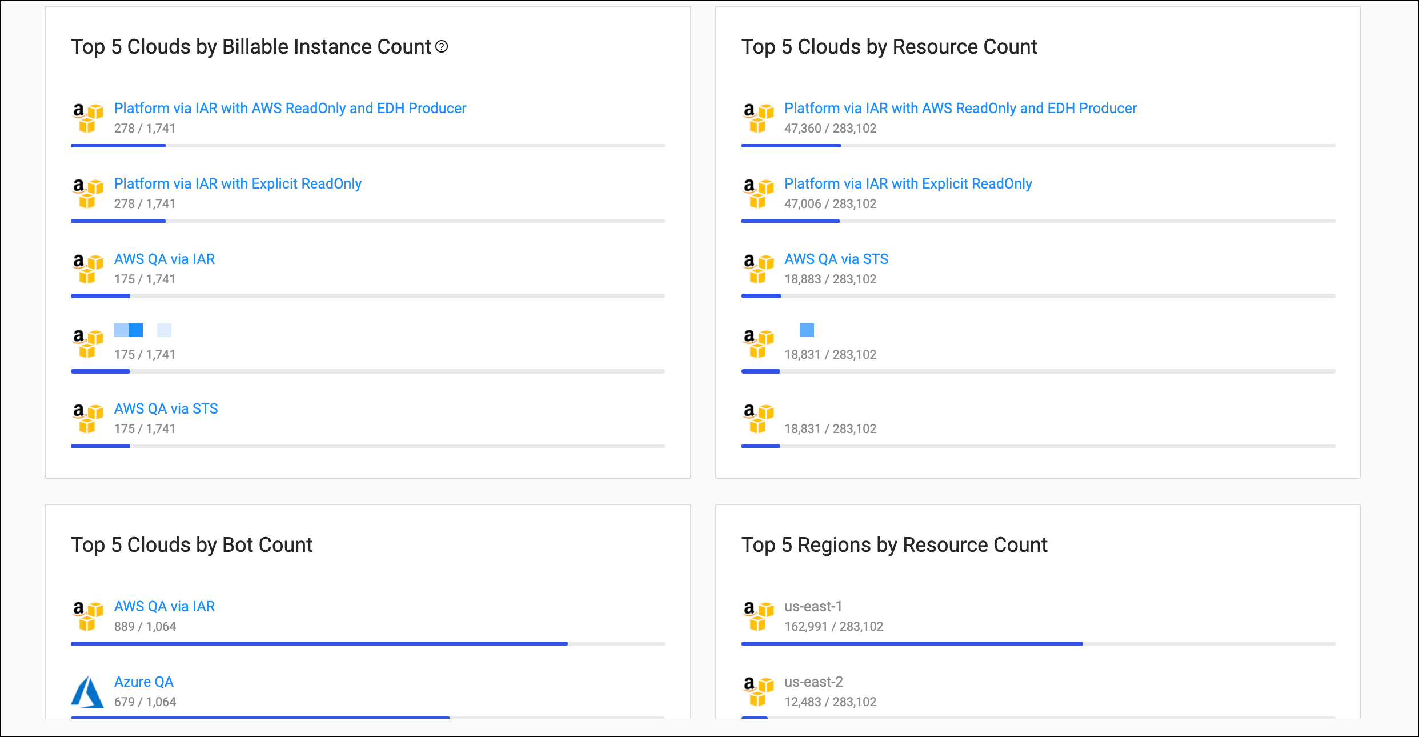Click help icon beside Billable Instance Count title

pos(442,47)
